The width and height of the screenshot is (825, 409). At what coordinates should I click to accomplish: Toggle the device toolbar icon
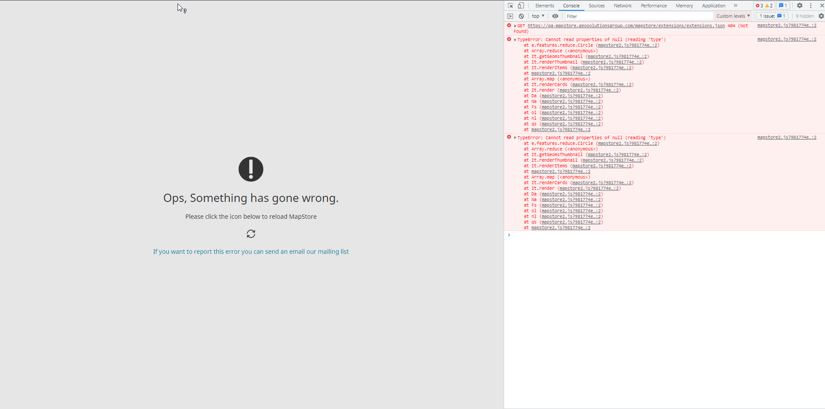(521, 6)
